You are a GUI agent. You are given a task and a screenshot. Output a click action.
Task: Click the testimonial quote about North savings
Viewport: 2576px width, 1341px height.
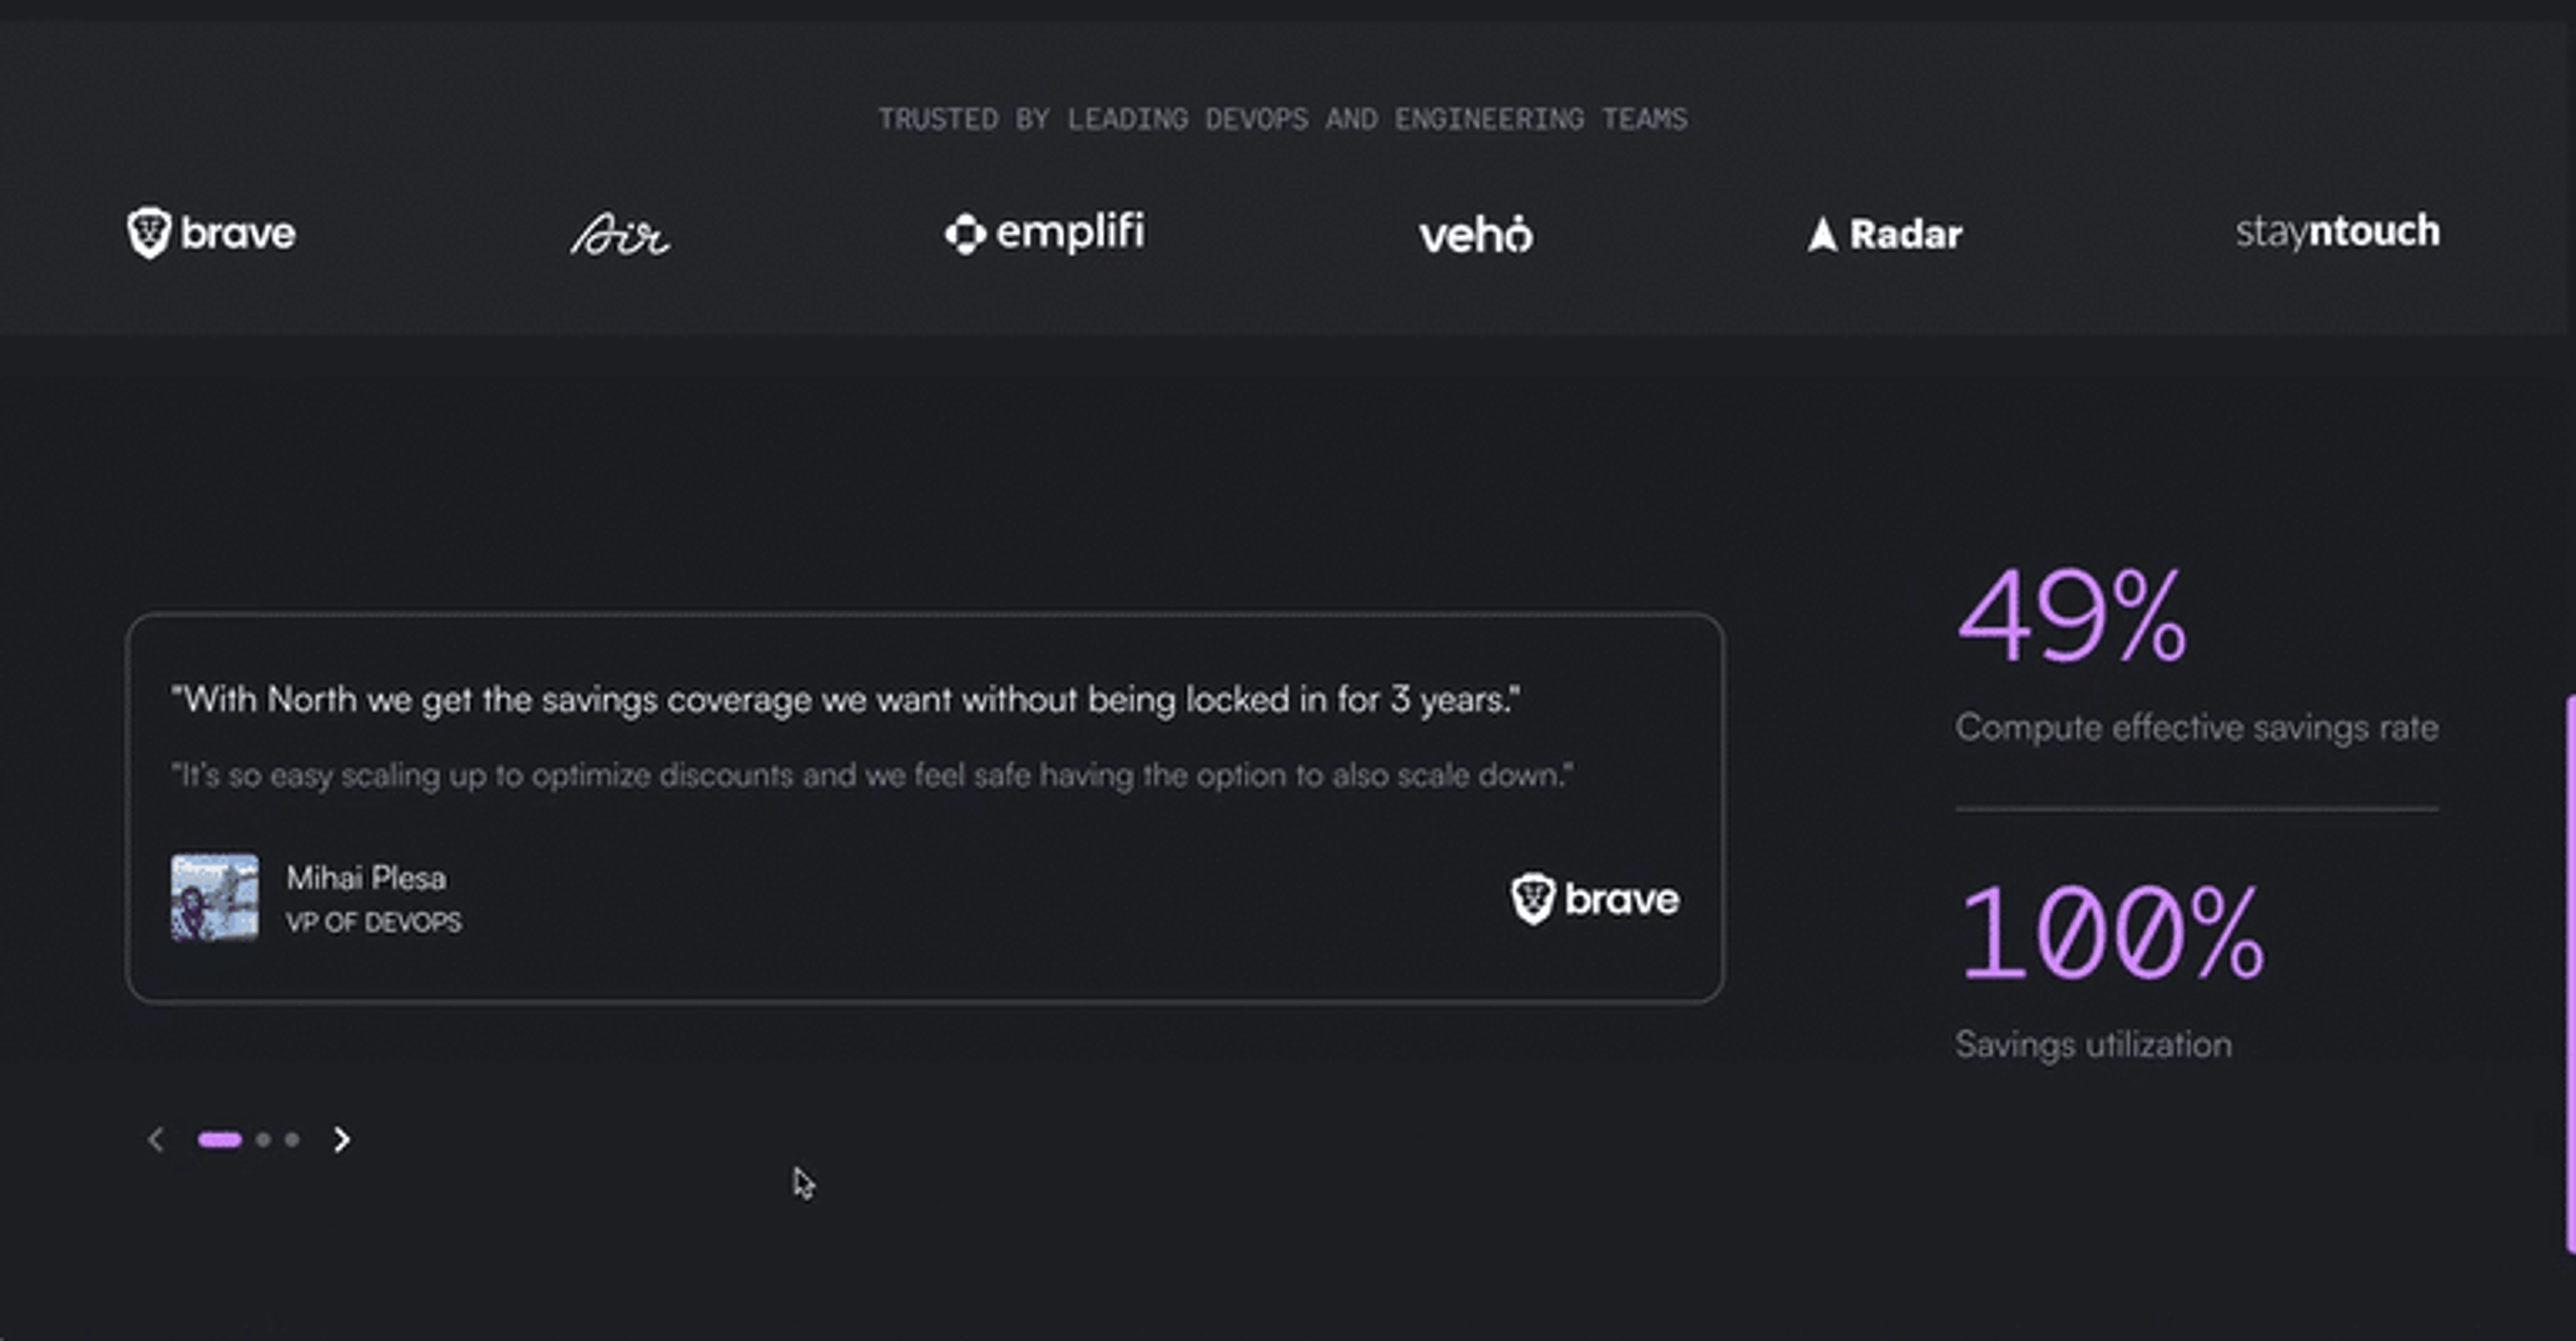click(846, 699)
